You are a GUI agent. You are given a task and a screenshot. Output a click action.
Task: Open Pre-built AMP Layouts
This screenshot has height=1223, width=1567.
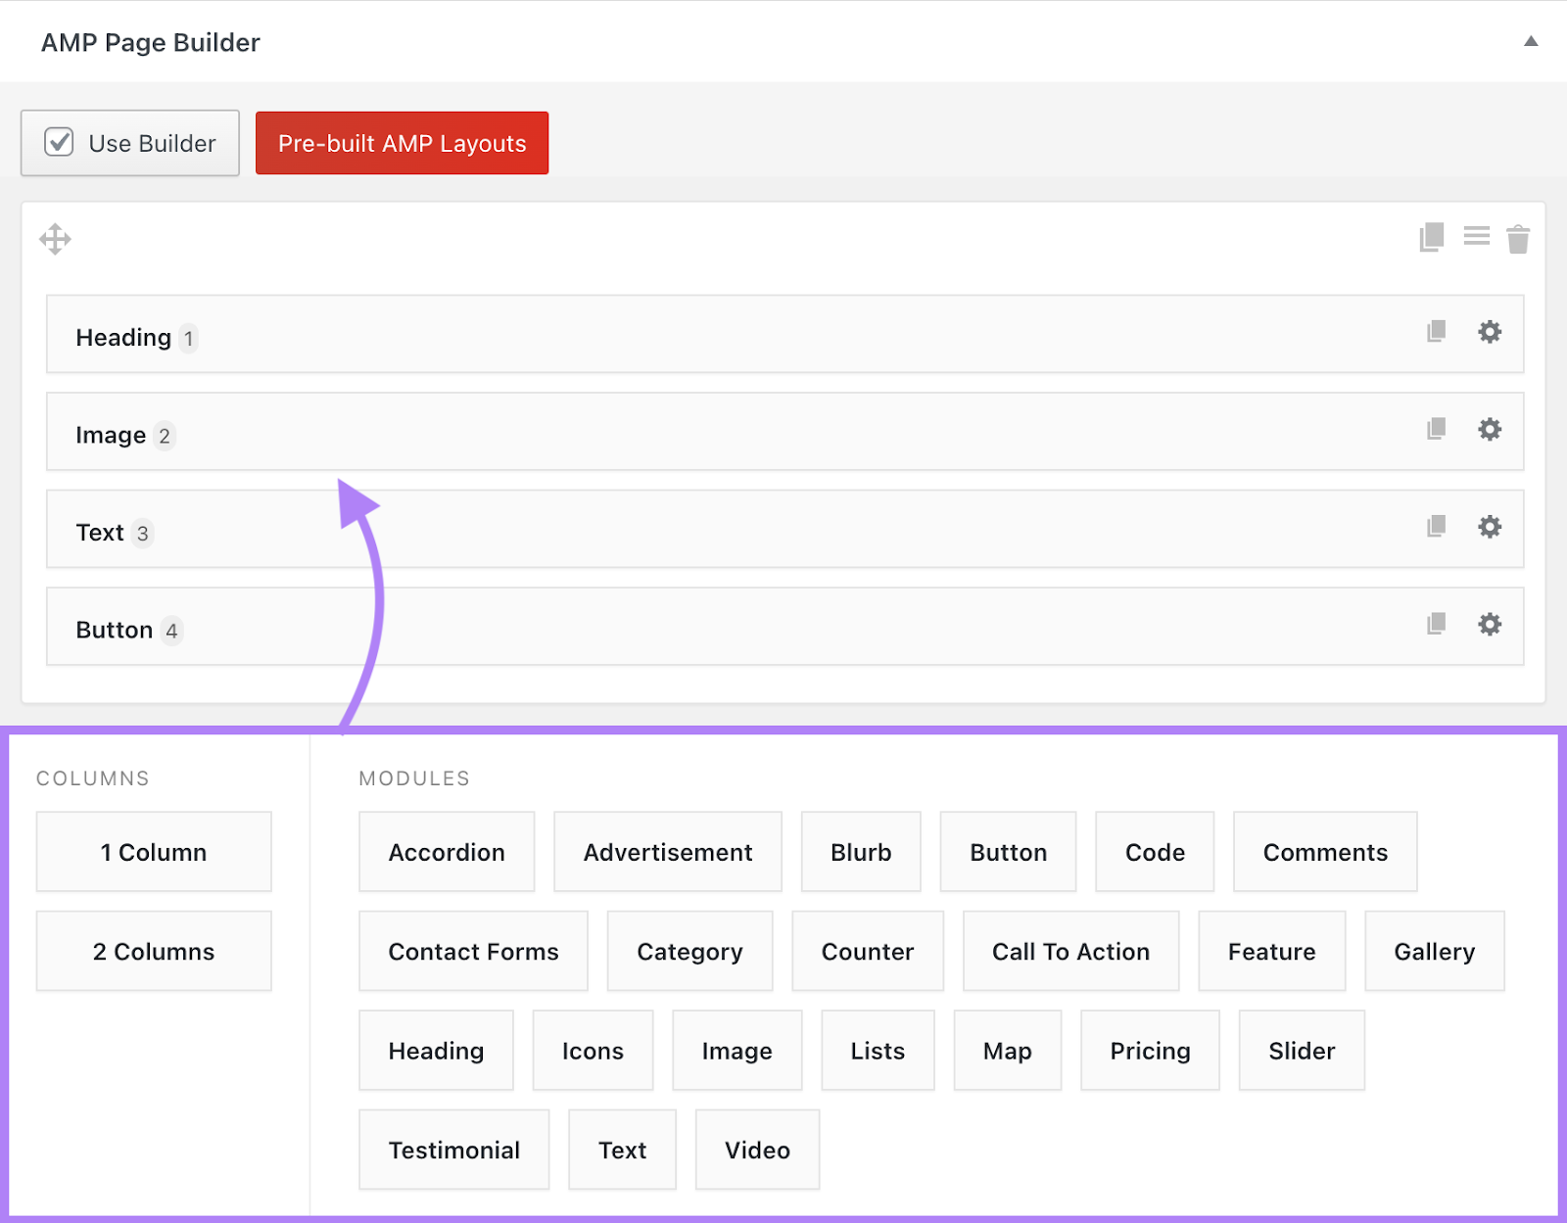coord(402,143)
